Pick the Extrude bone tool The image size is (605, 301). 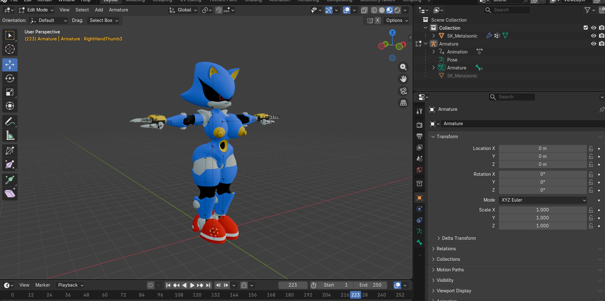tap(10, 180)
